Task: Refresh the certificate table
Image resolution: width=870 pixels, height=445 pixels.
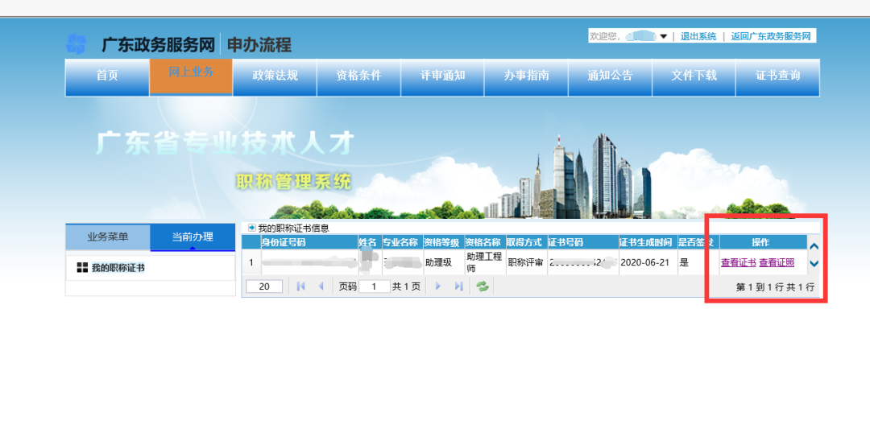Action: tap(483, 286)
